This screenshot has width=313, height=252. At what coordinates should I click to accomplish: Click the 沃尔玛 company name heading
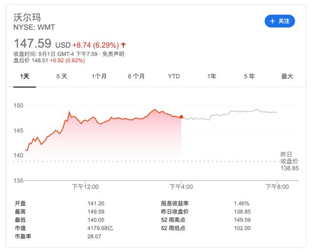27,18
